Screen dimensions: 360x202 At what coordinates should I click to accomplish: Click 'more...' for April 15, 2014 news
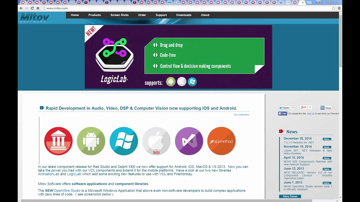(x=327, y=158)
